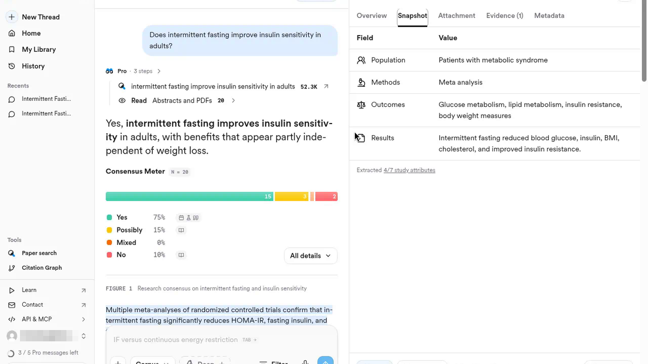
Task: Open My Library bookmark icon
Action: coord(12,50)
